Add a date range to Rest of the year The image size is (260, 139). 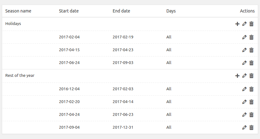(x=237, y=76)
